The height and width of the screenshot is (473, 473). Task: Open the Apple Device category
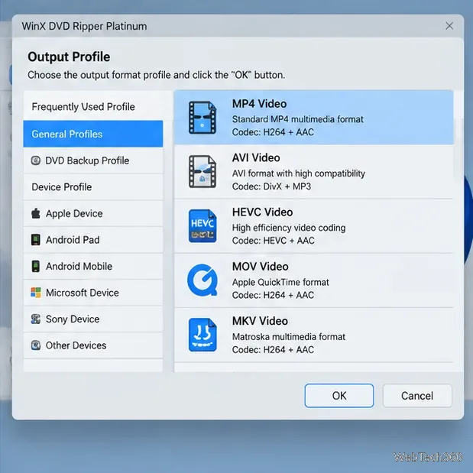click(x=93, y=213)
